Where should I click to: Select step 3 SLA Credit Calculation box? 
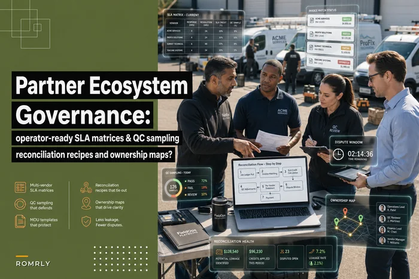(292, 171)
